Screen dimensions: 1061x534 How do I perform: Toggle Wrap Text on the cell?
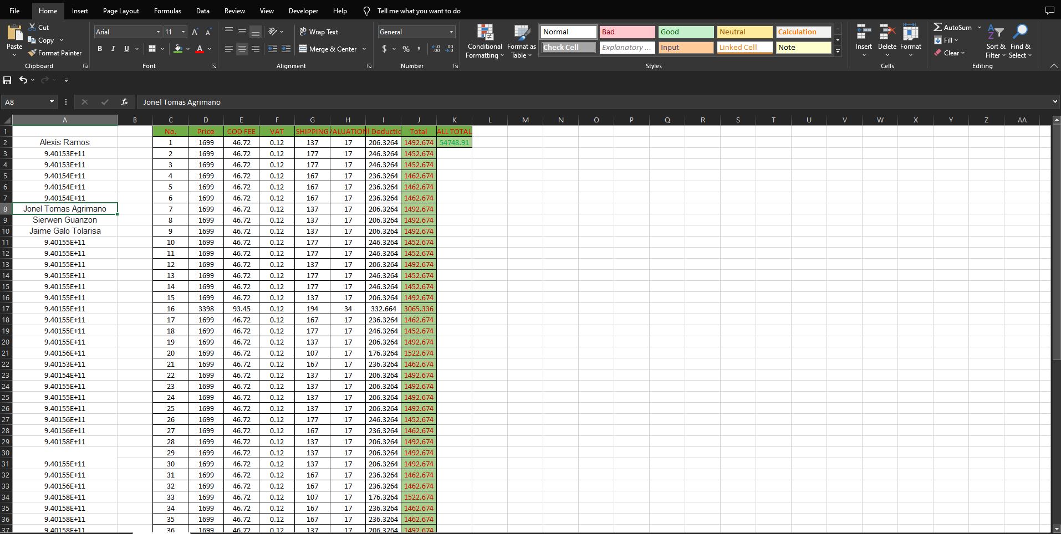coord(319,32)
